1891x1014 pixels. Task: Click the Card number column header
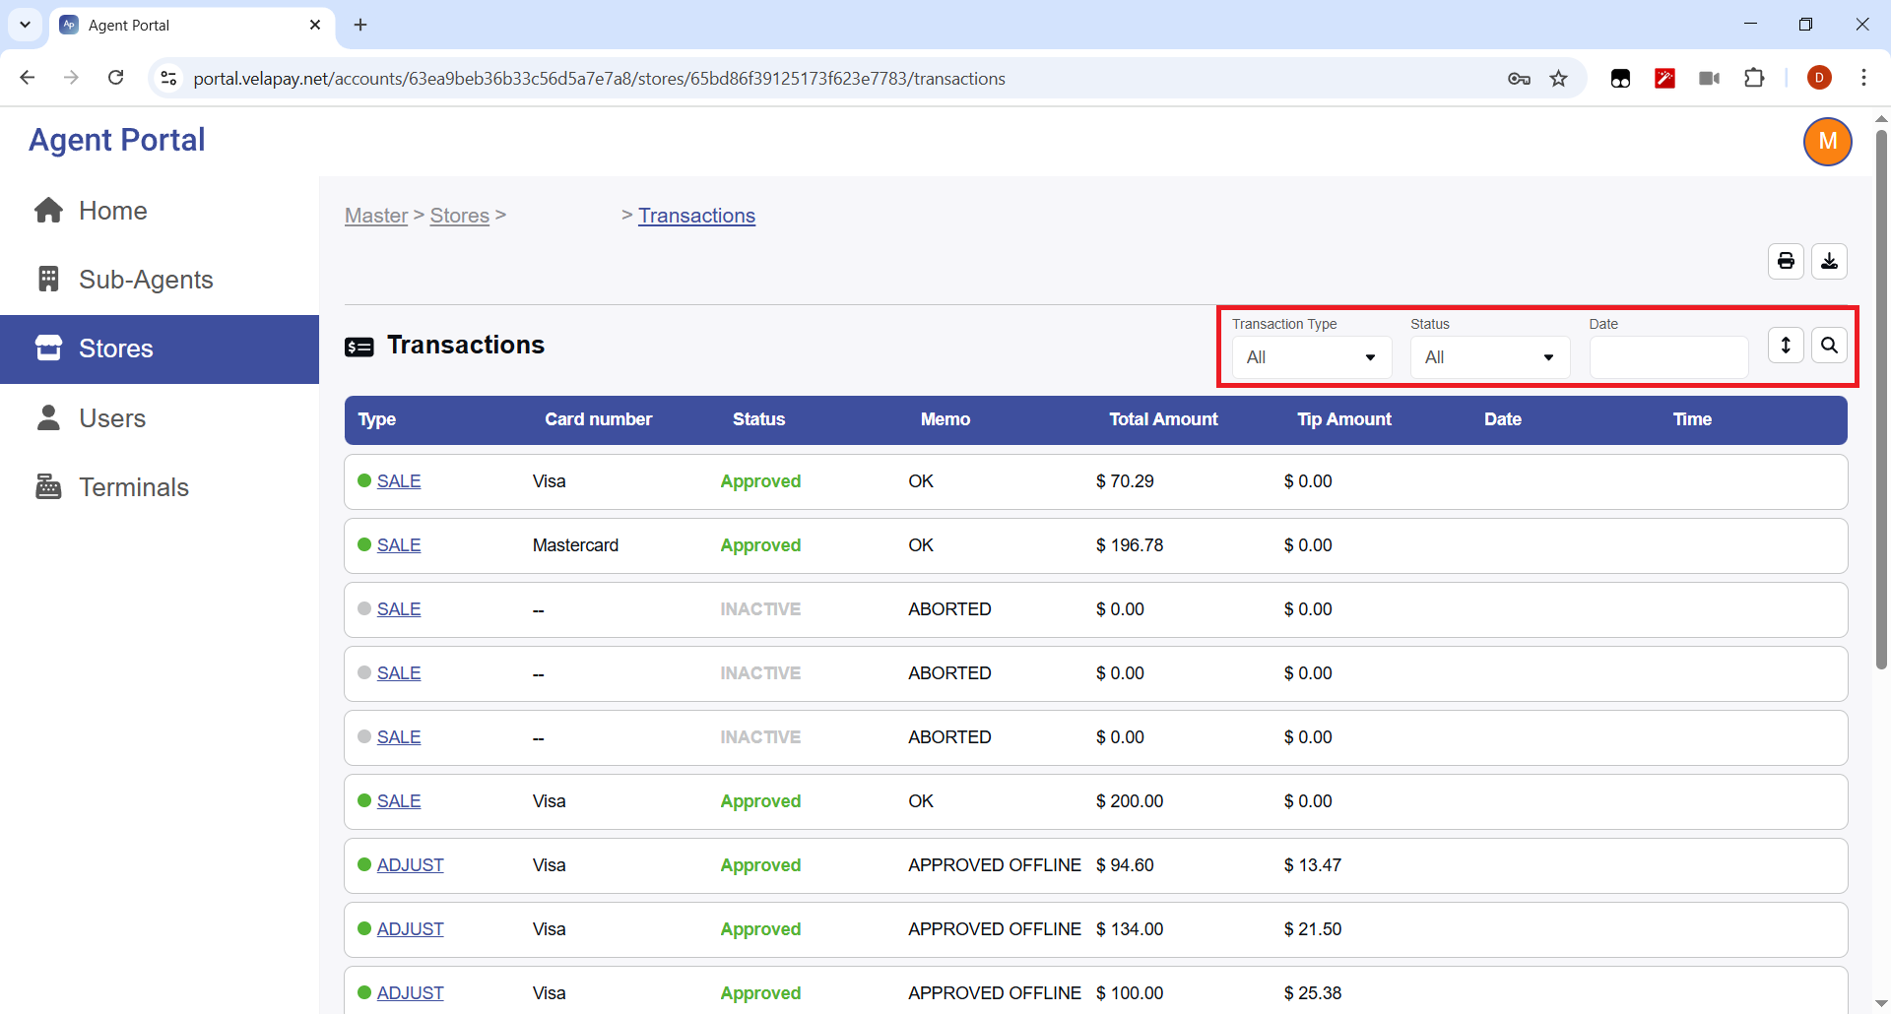click(599, 419)
